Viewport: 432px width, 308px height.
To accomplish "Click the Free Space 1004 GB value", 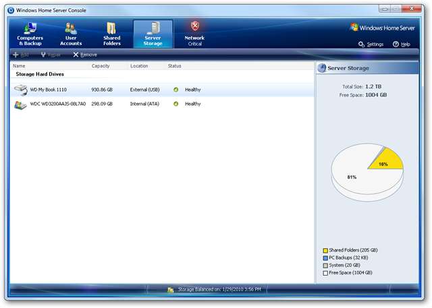I will click(x=376, y=95).
